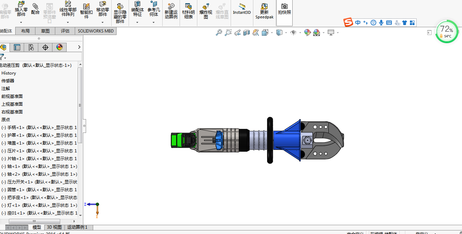Open DisplayManager color ball tab
This screenshot has width=462, height=234.
[59, 47]
